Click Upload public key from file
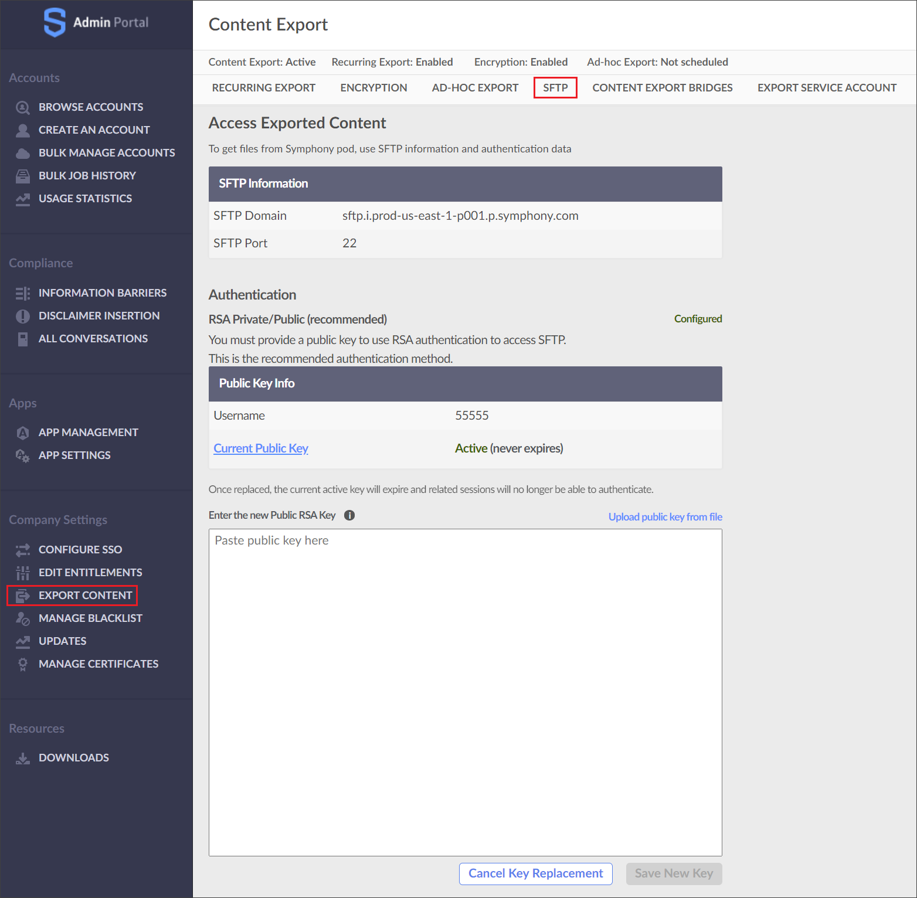Viewport: 917px width, 898px height. pos(665,517)
